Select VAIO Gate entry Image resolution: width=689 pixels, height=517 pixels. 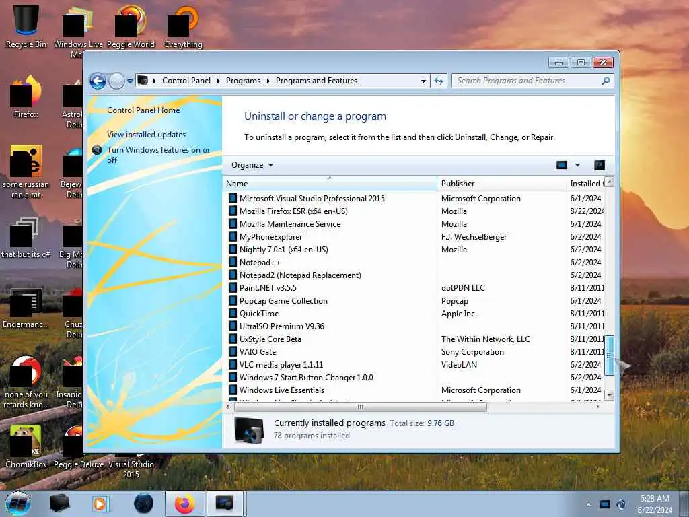click(x=258, y=351)
